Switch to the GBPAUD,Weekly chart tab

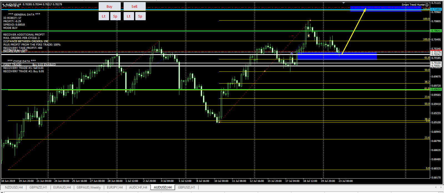pyautogui.click(x=89, y=187)
